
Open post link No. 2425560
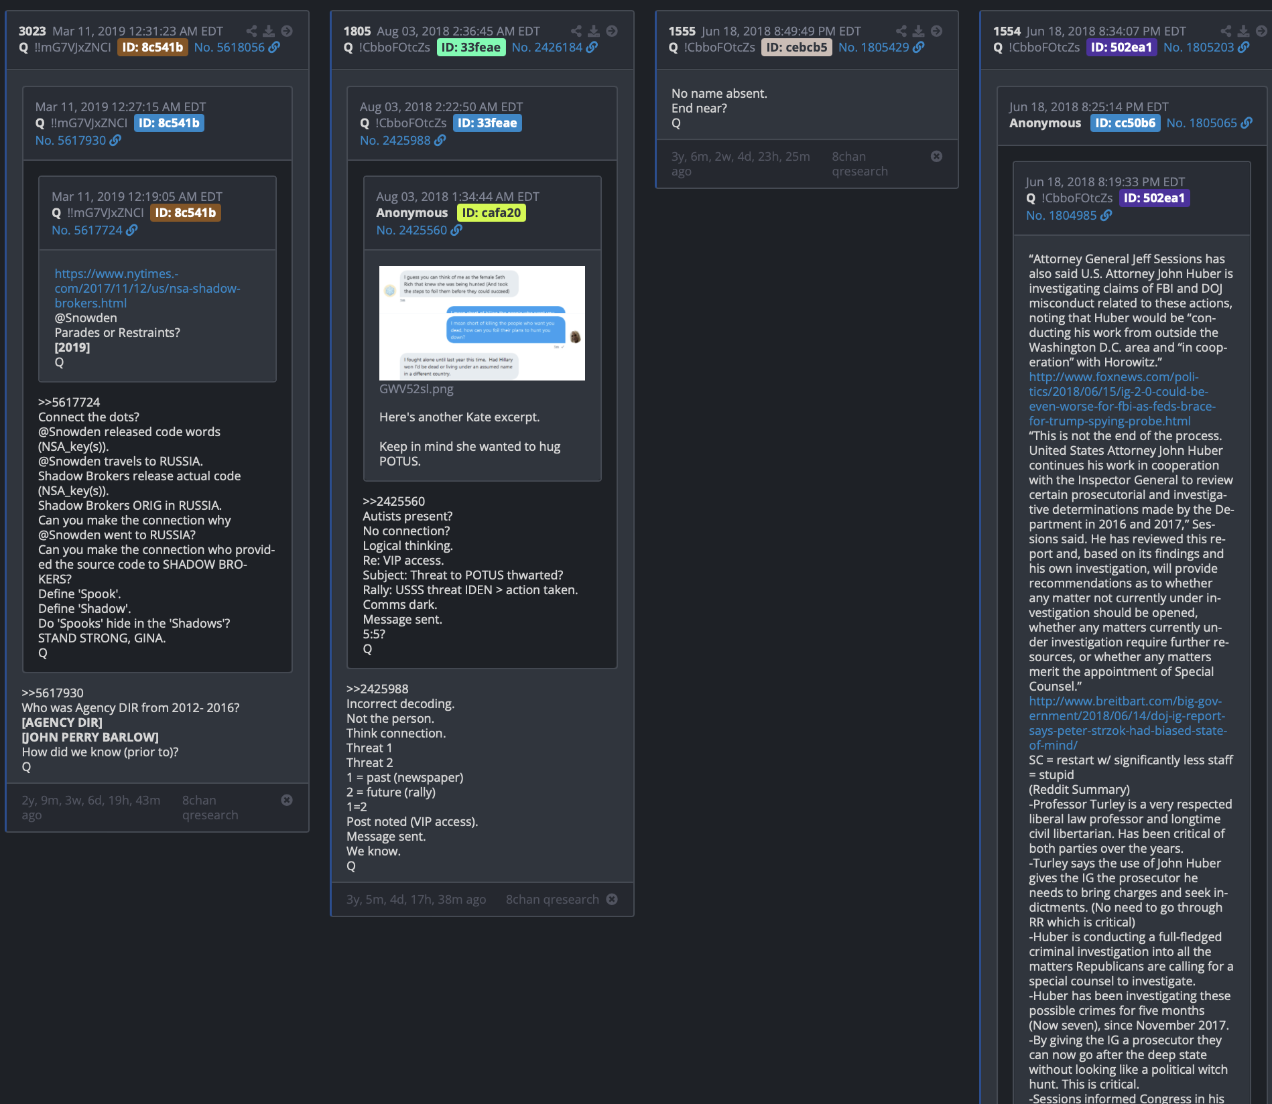[411, 230]
